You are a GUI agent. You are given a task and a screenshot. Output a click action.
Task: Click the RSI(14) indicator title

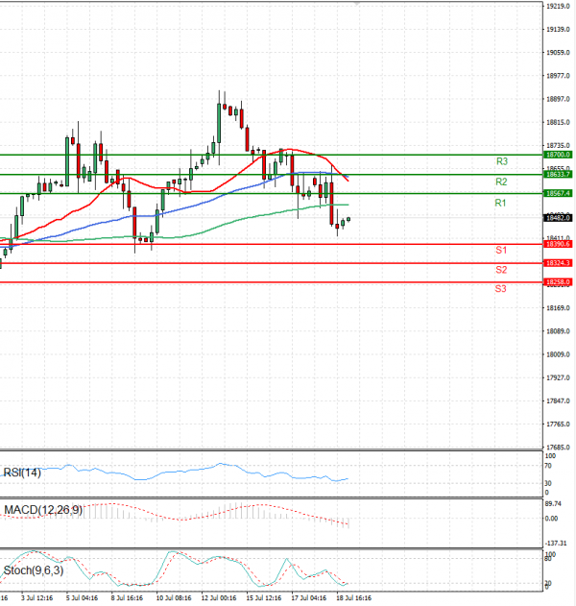pyautogui.click(x=23, y=473)
